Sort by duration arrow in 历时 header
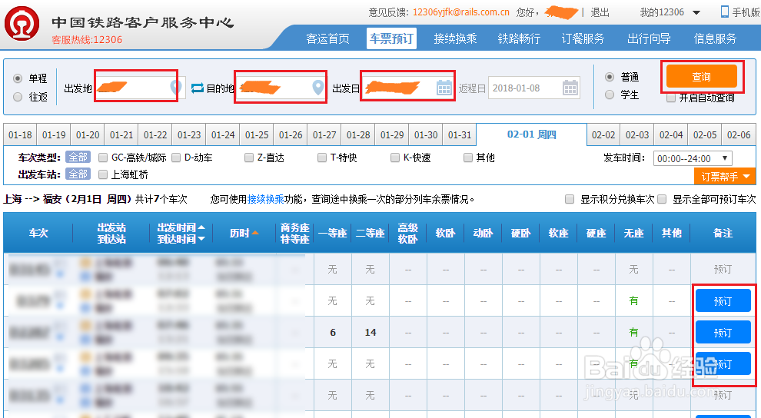The image size is (761, 418). pyautogui.click(x=255, y=234)
